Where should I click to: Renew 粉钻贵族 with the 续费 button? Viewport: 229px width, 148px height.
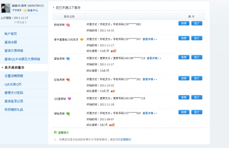tap(184, 23)
